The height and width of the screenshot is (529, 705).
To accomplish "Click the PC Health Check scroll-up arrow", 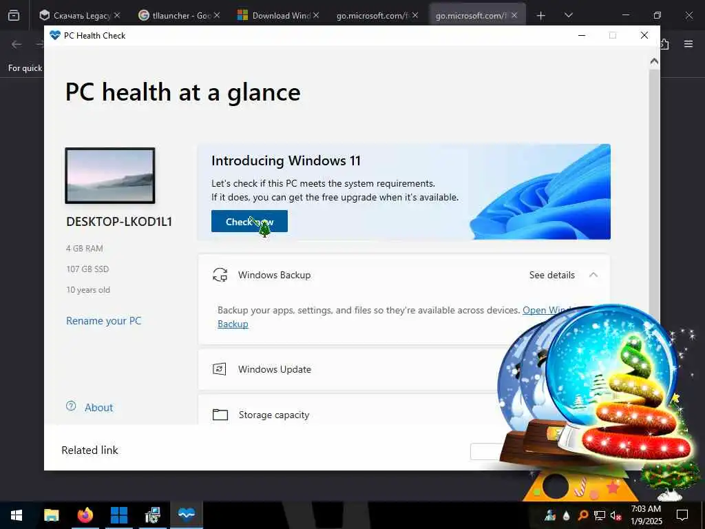I will pos(654,61).
